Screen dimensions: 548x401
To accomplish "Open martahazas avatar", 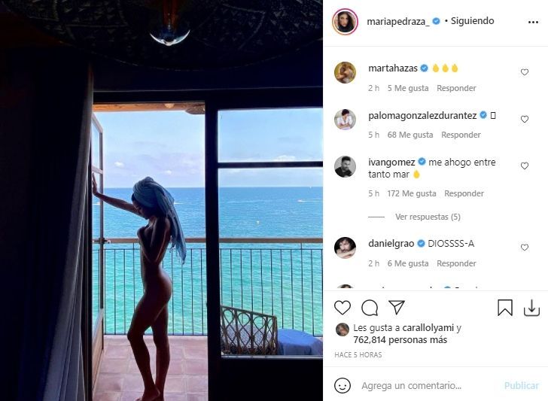I will pyautogui.click(x=345, y=72).
